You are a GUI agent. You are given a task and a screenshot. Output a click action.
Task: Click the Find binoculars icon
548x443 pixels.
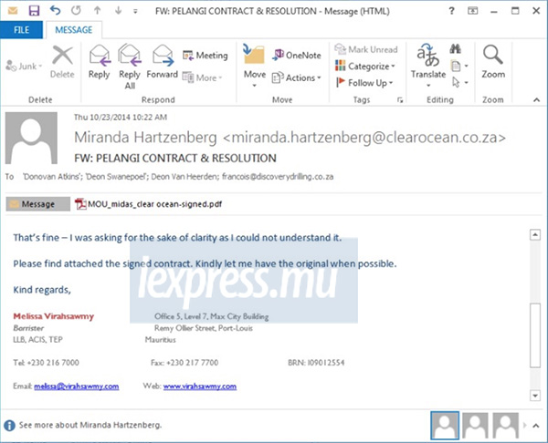[x=455, y=49]
